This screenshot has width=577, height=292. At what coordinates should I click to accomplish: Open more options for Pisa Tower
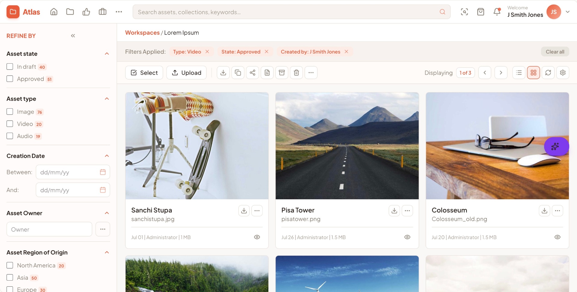point(407,211)
